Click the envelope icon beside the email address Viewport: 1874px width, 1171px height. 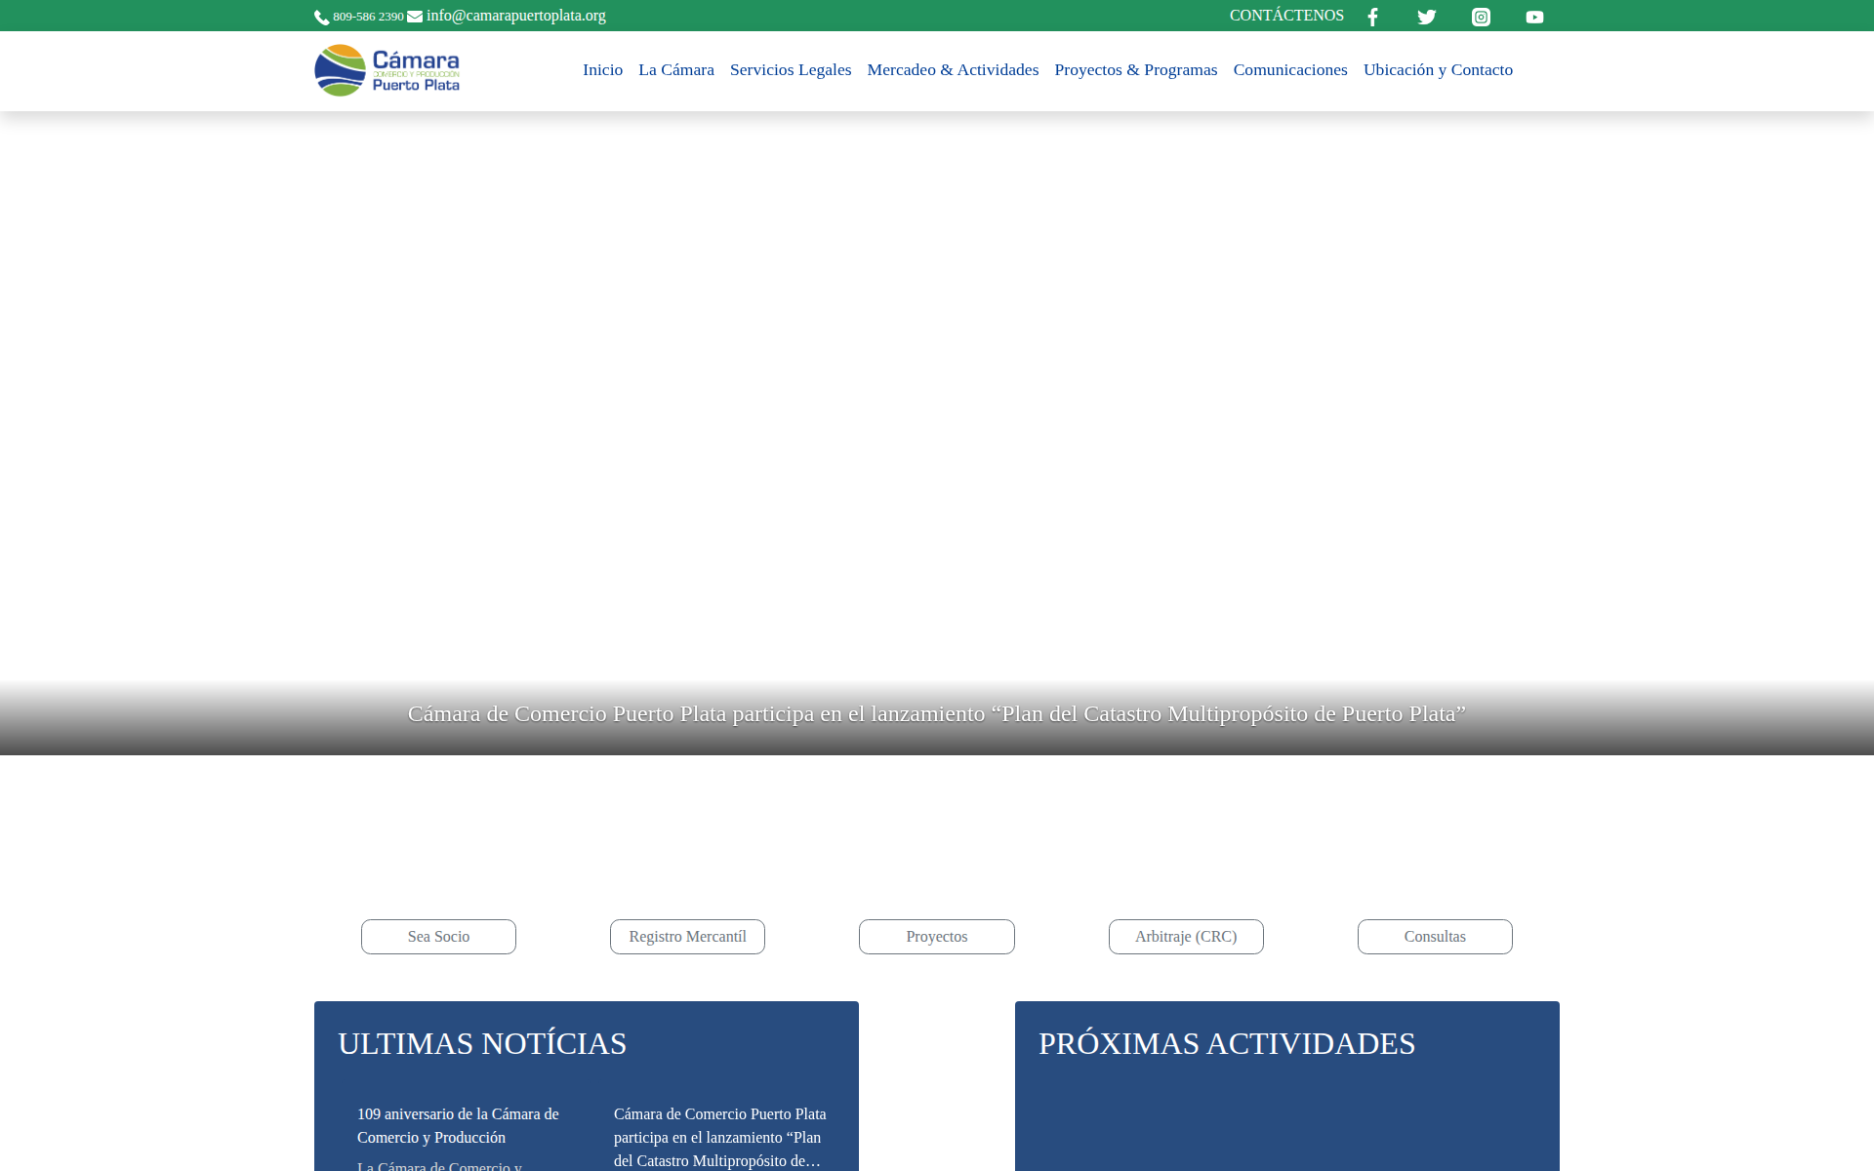coord(415,17)
